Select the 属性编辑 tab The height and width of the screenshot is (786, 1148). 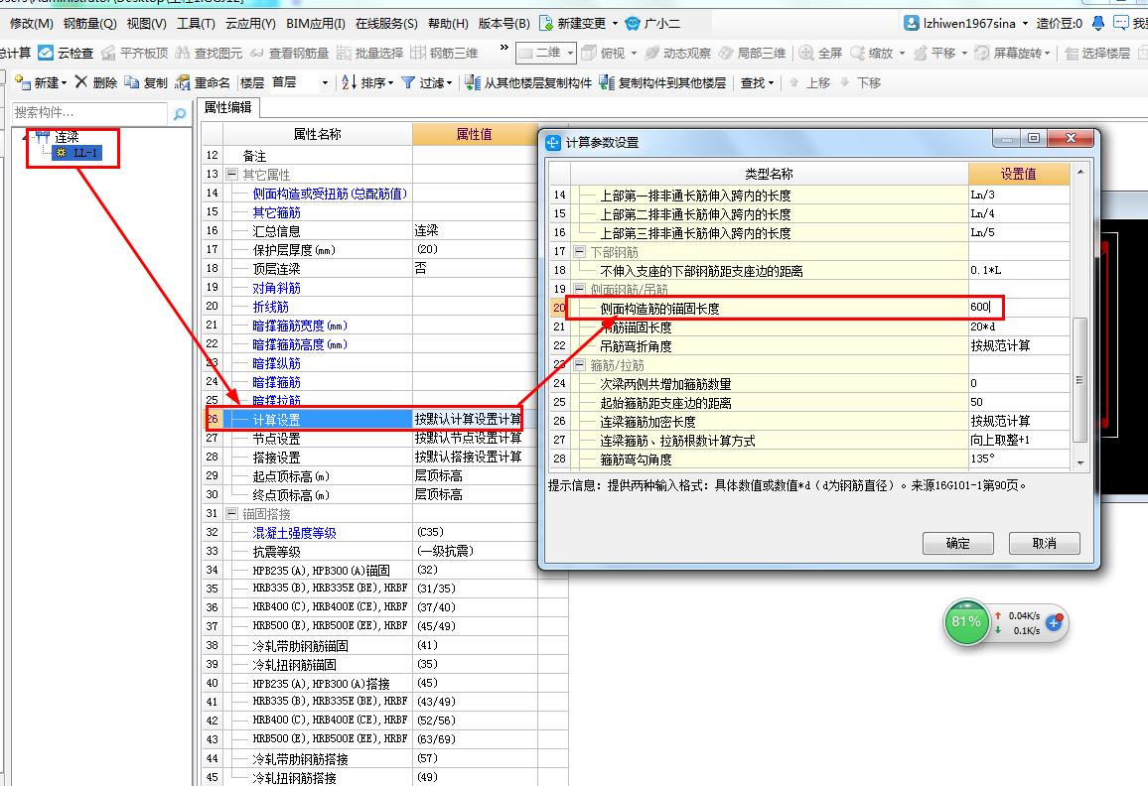pos(227,107)
